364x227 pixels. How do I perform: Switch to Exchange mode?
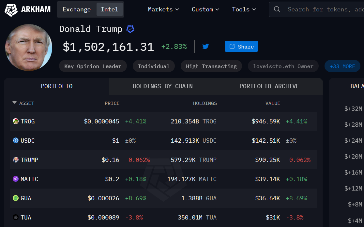pyautogui.click(x=77, y=9)
